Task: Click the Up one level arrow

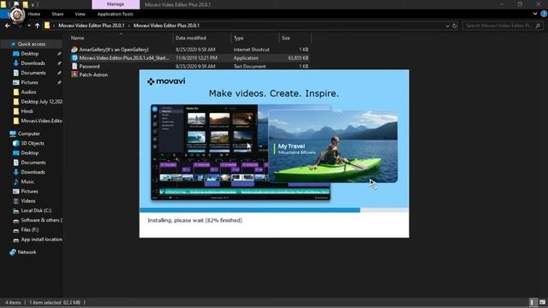Action: (x=37, y=26)
